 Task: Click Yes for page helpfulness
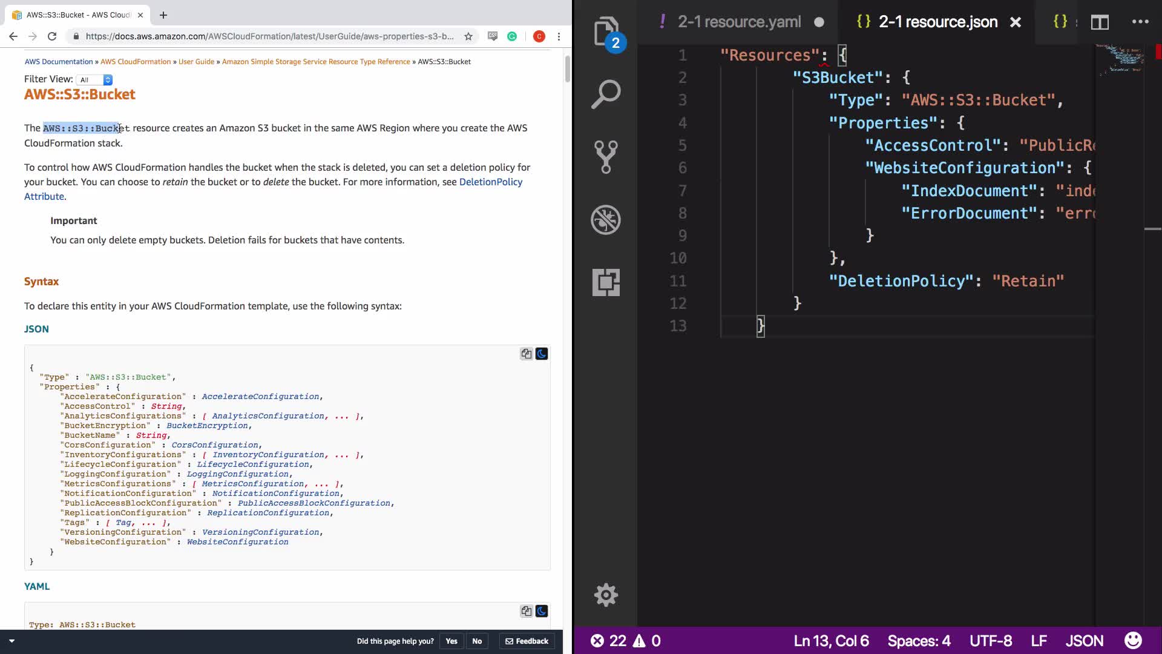pos(451,641)
